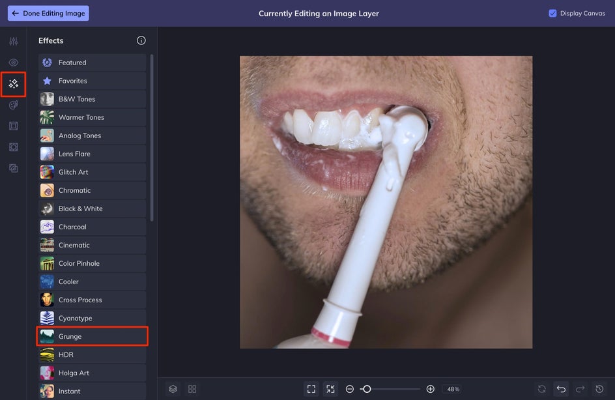Select the Effects sparkle sidebar icon
The height and width of the screenshot is (400, 615).
(x=13, y=83)
